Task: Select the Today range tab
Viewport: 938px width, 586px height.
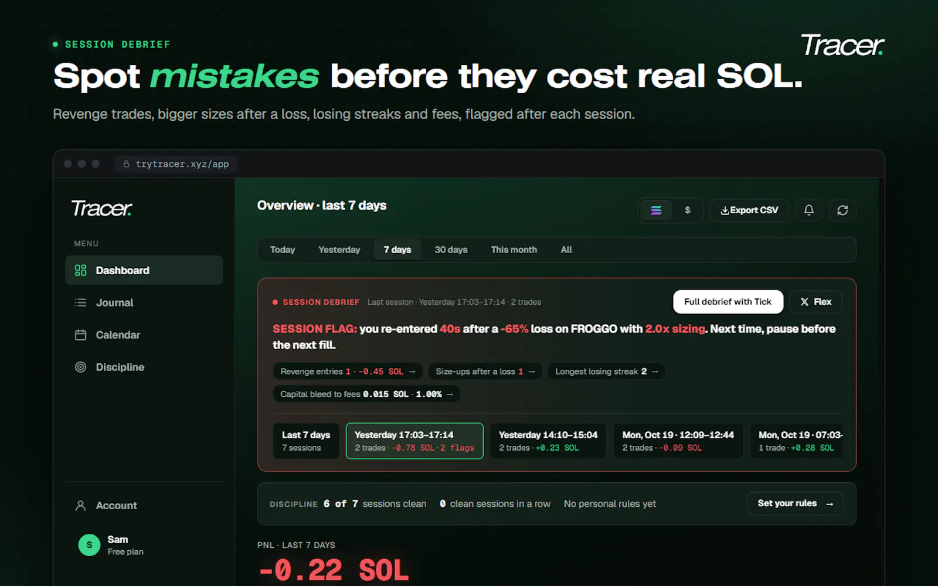Action: tap(283, 250)
